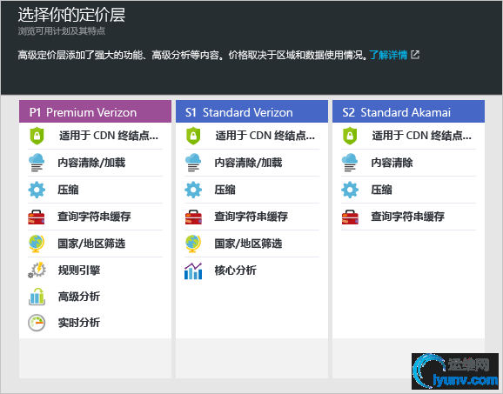Click the globe icon in S1 Standard Verizon
The image size is (503, 394).
[x=193, y=244]
